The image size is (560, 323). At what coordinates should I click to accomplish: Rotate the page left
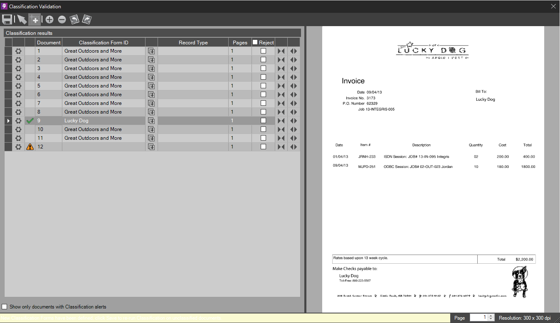74,19
